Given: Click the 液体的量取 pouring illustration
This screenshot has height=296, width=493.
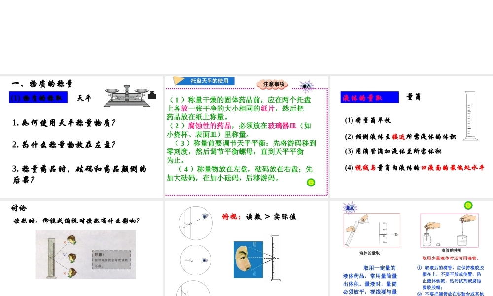Looking at the screenshot, I should [372, 230].
